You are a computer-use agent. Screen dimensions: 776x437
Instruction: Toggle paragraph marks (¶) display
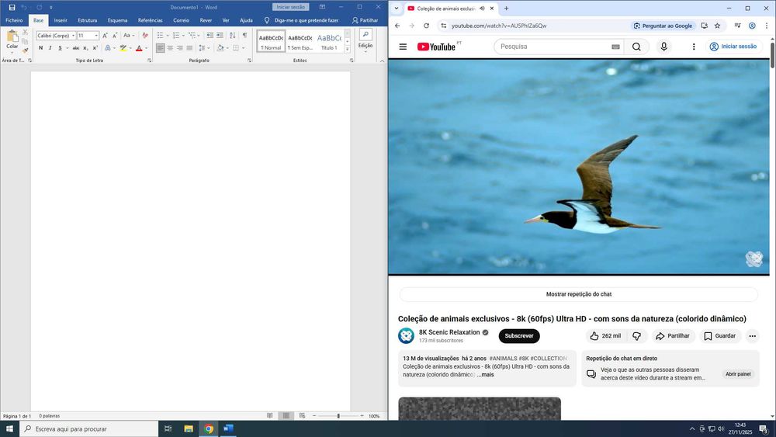(x=244, y=36)
